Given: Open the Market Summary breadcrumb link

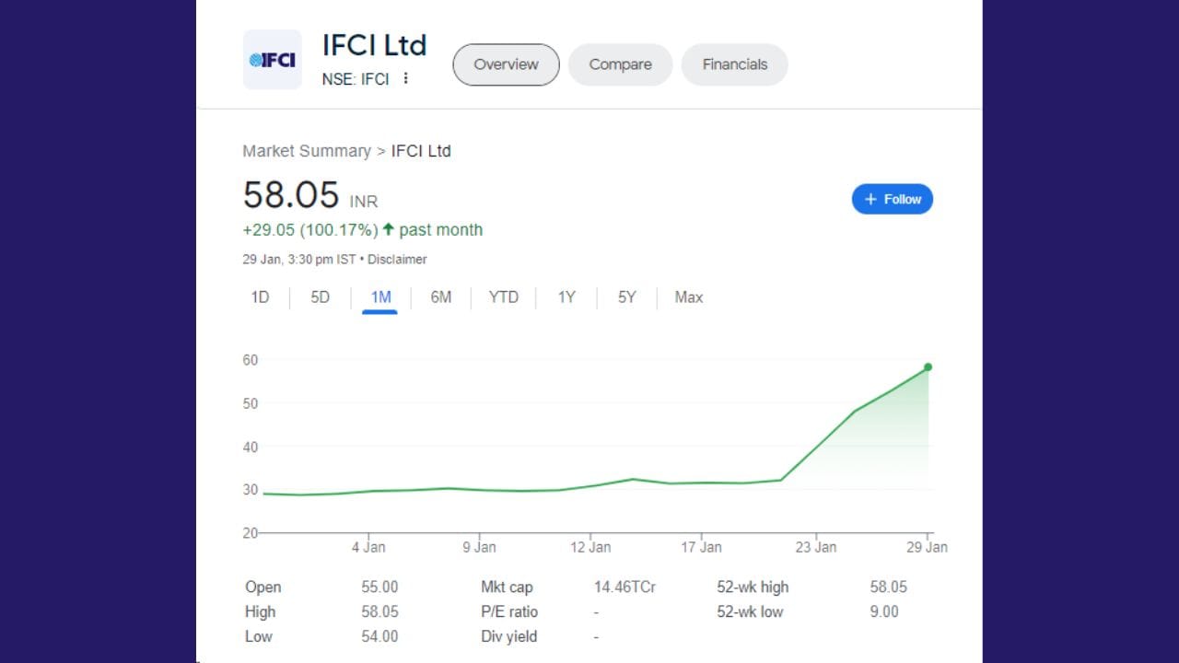Looking at the screenshot, I should coord(307,150).
